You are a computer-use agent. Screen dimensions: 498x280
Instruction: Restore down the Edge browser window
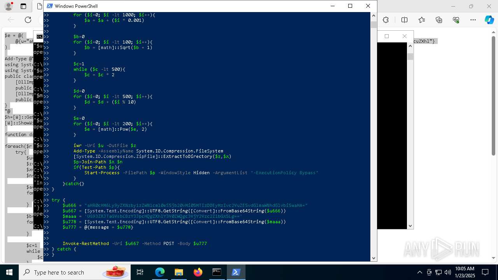tap(471, 6)
